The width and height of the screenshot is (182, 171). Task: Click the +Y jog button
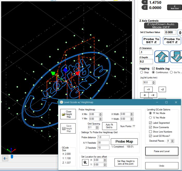pyautogui.click(x=148, y=89)
